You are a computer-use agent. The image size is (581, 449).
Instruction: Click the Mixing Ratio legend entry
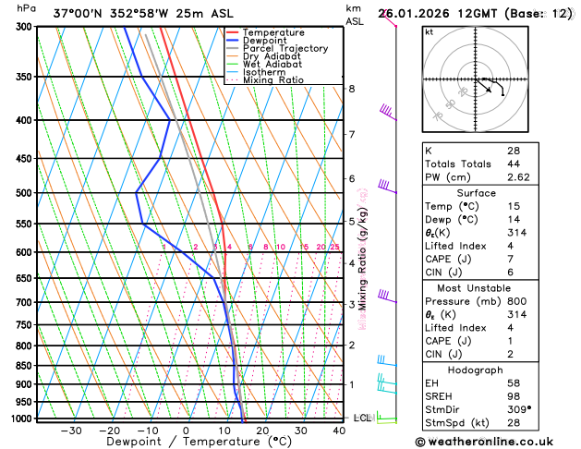[x=265, y=80]
